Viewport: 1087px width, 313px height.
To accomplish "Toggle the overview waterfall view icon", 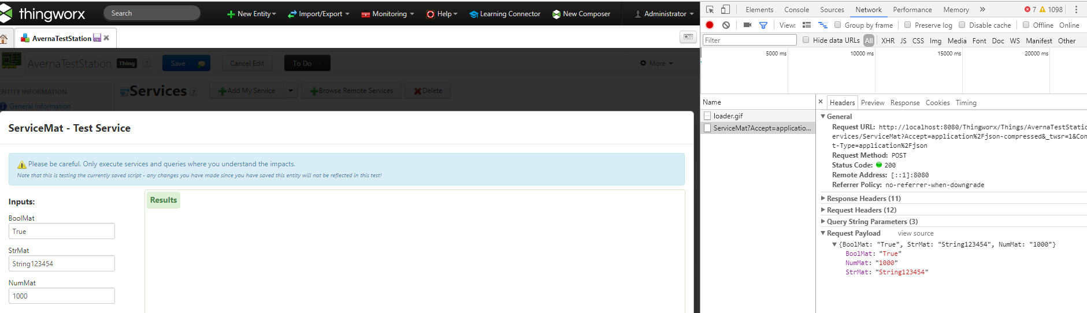I will [x=823, y=25].
